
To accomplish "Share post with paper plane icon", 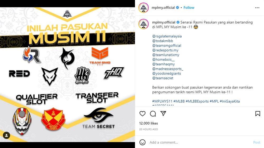I will 163,114.
